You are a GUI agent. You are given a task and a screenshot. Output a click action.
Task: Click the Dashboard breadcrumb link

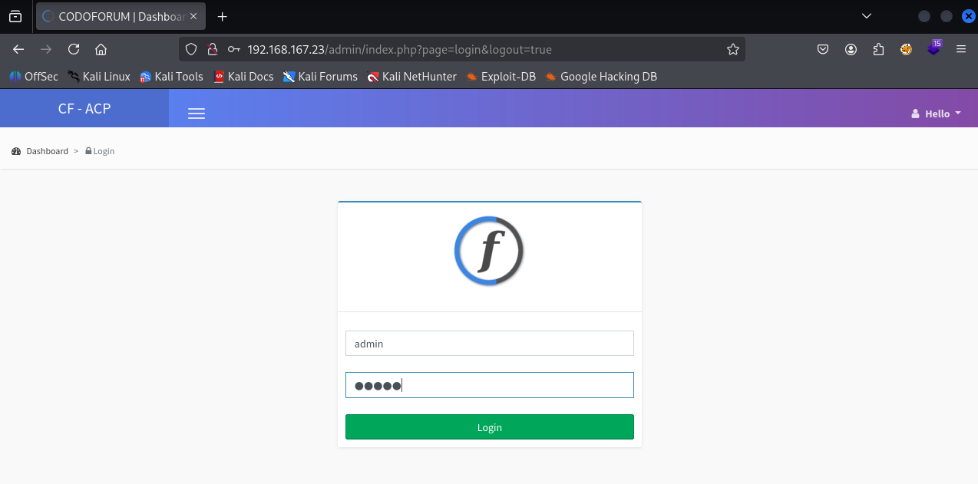tap(46, 151)
